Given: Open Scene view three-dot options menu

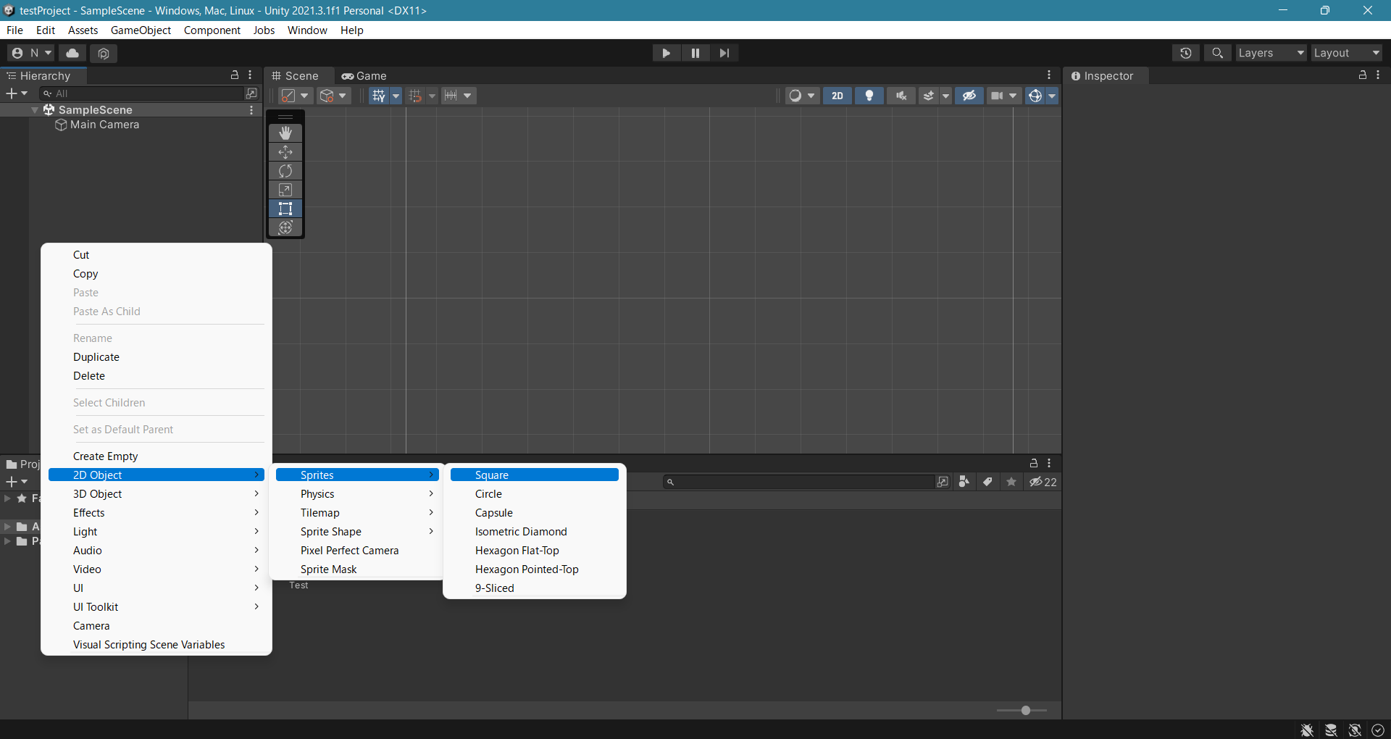Looking at the screenshot, I should tap(1049, 75).
